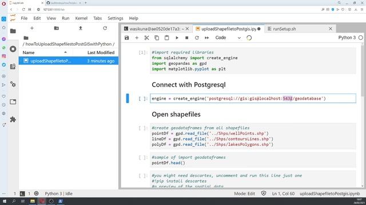Open the Kernel menu

(81, 18)
